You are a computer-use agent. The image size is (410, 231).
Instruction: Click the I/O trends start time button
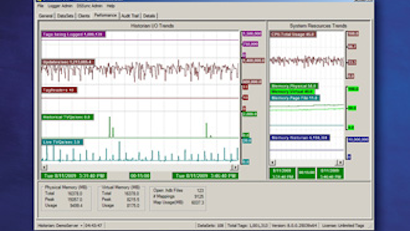[74, 175]
